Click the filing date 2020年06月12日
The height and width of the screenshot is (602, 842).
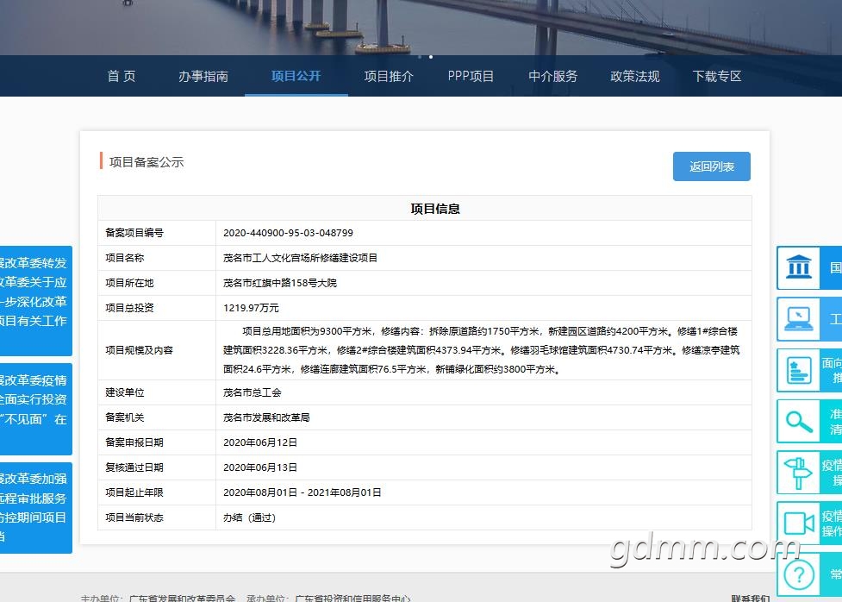point(260,442)
